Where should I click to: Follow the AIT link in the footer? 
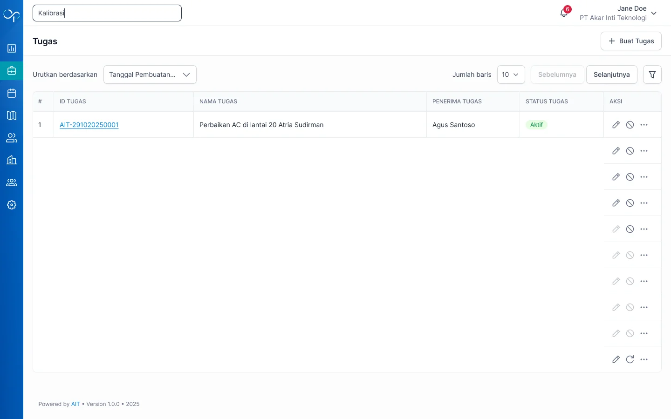(x=75, y=404)
